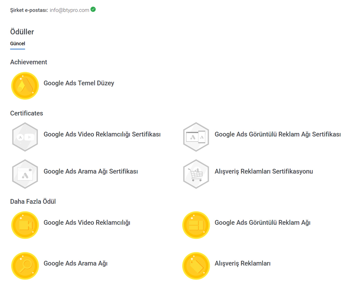The image size is (354, 291).
Task: Open Google Ads Görüntülü Reklam Ağı Sertifikası title
Action: pos(278,134)
